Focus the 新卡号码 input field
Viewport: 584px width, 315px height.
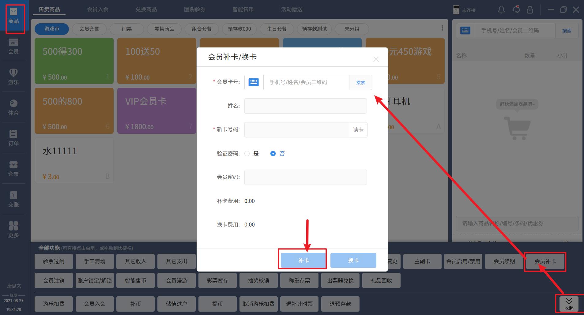(296, 130)
